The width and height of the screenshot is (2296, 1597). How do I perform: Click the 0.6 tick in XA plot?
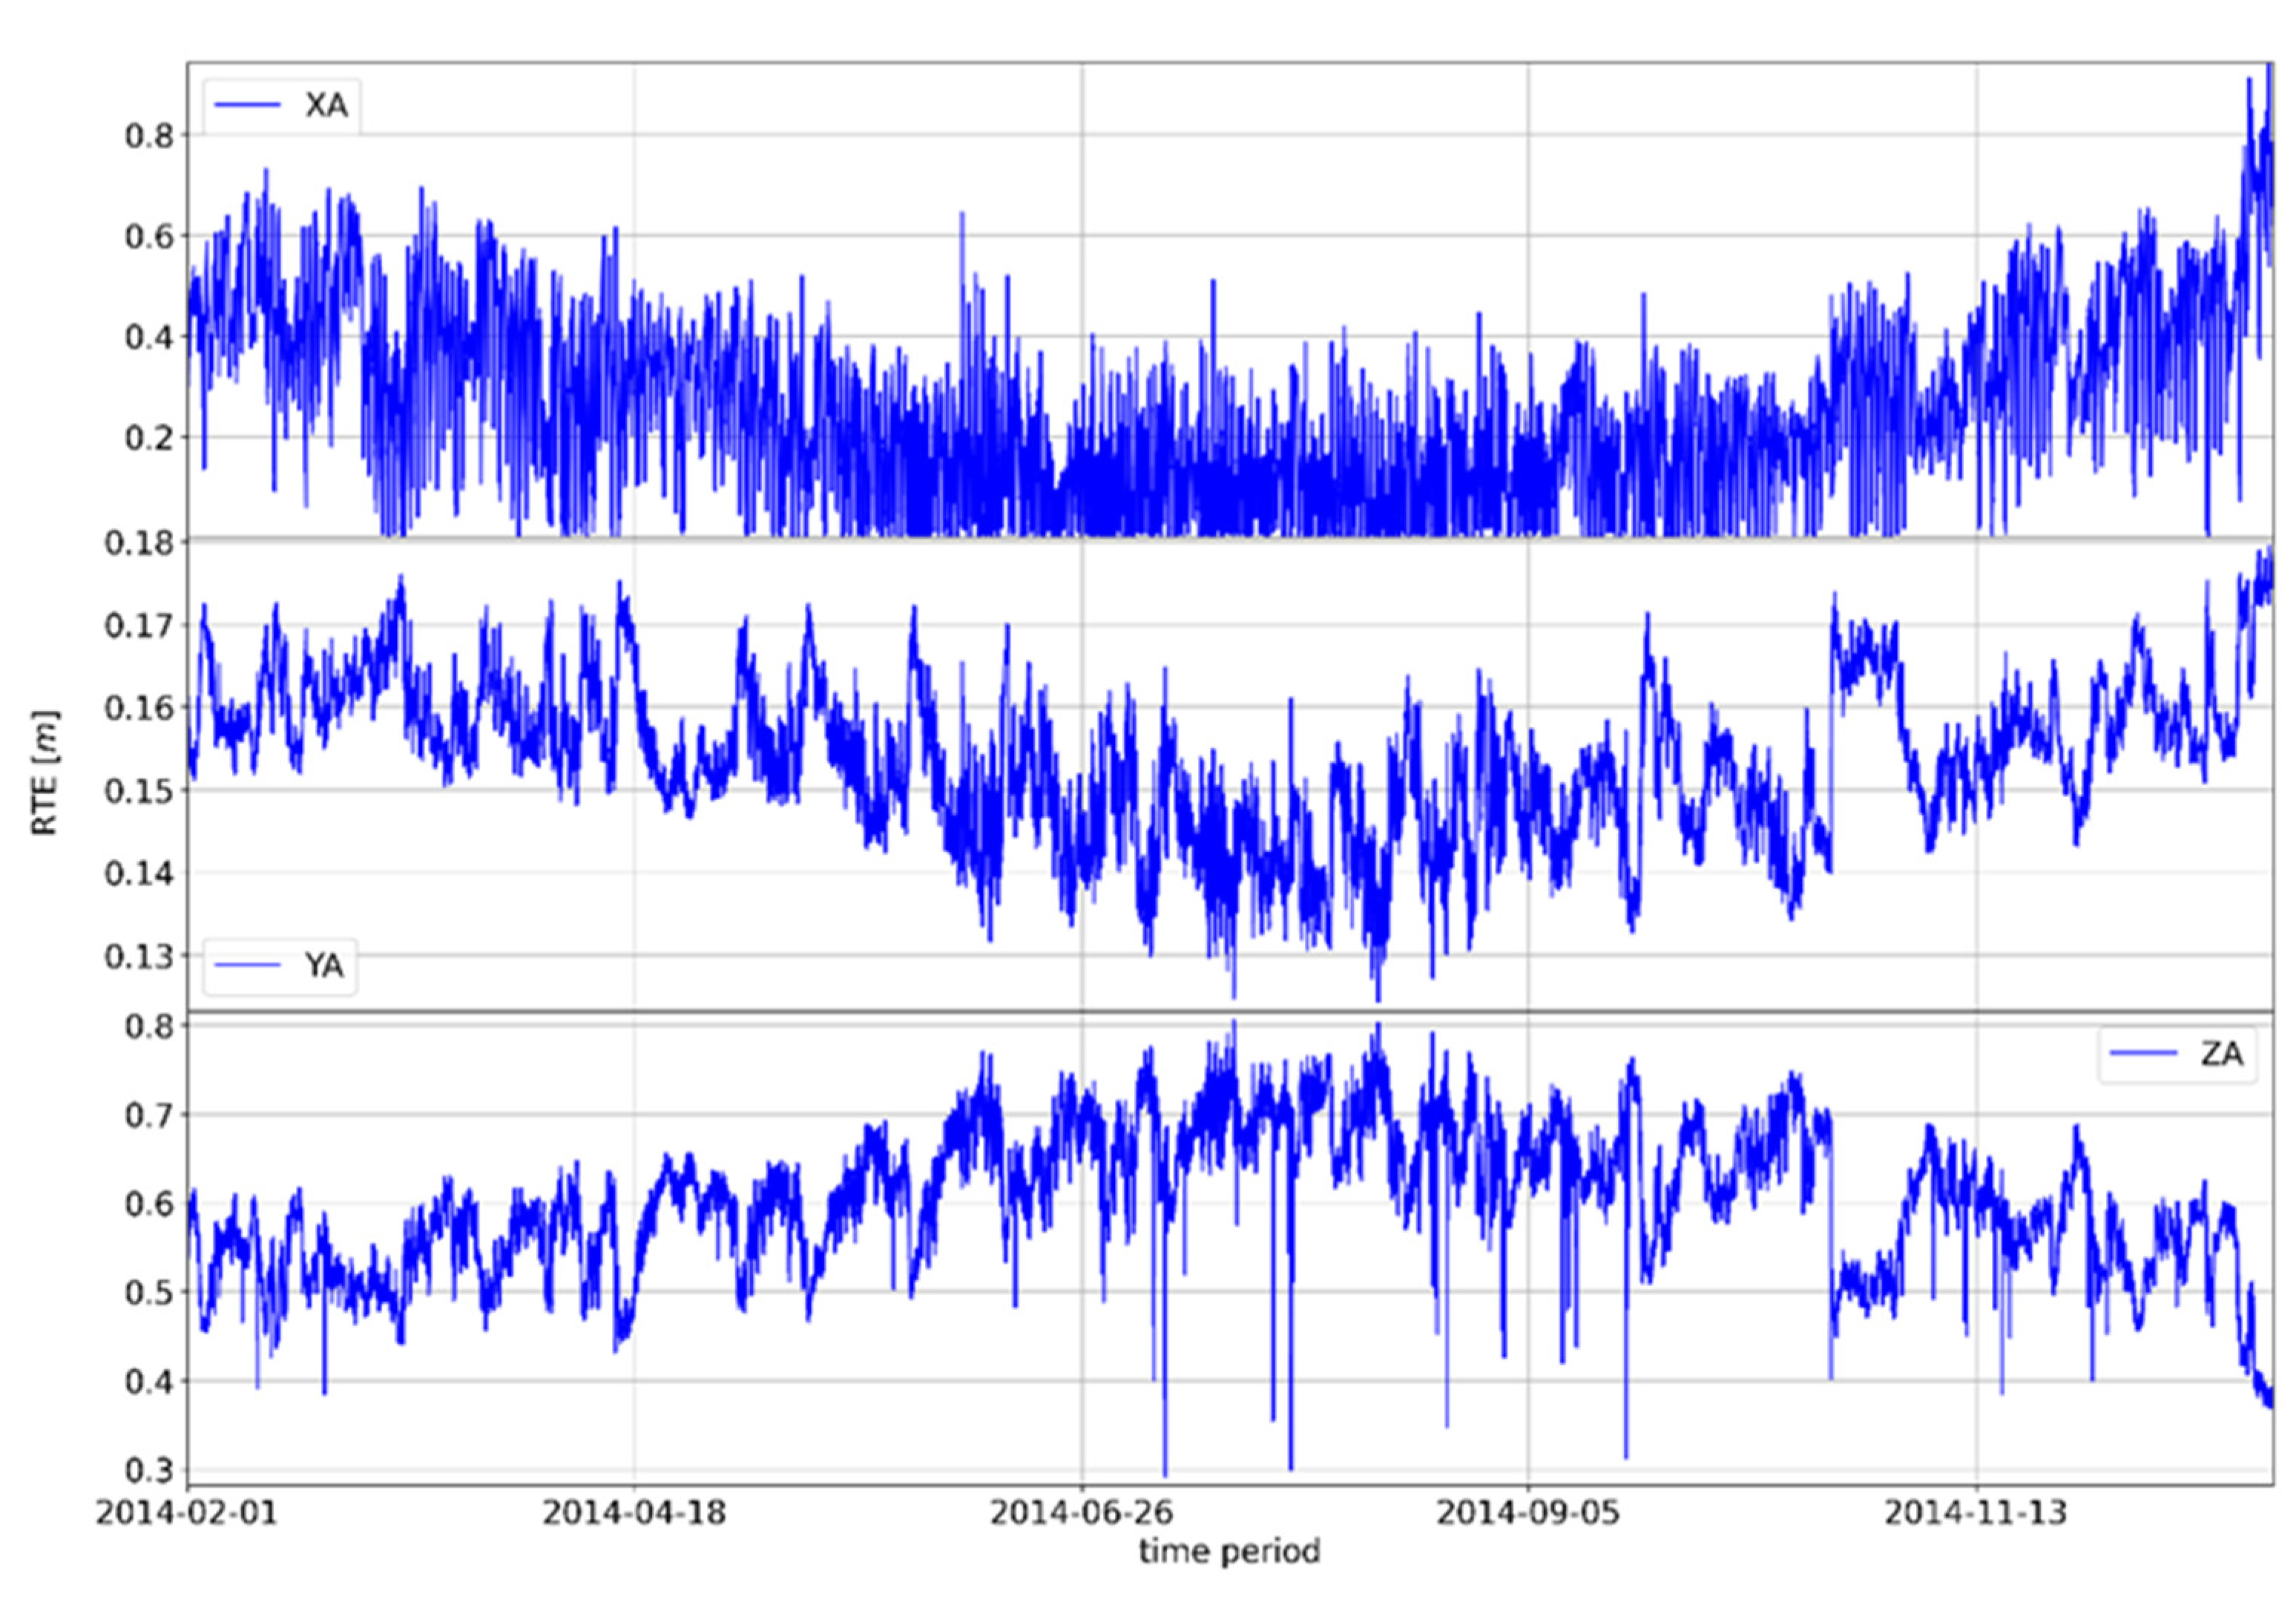[x=149, y=237]
